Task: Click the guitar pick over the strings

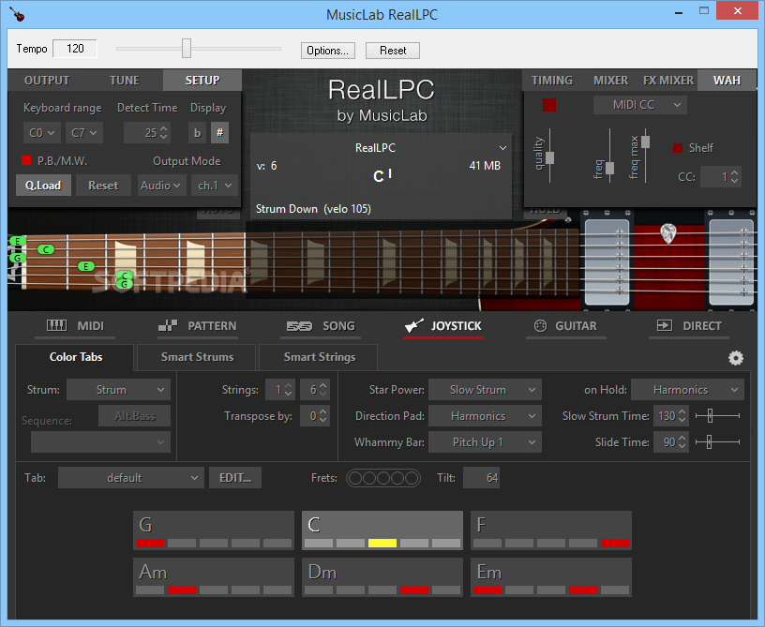Action: coord(667,233)
